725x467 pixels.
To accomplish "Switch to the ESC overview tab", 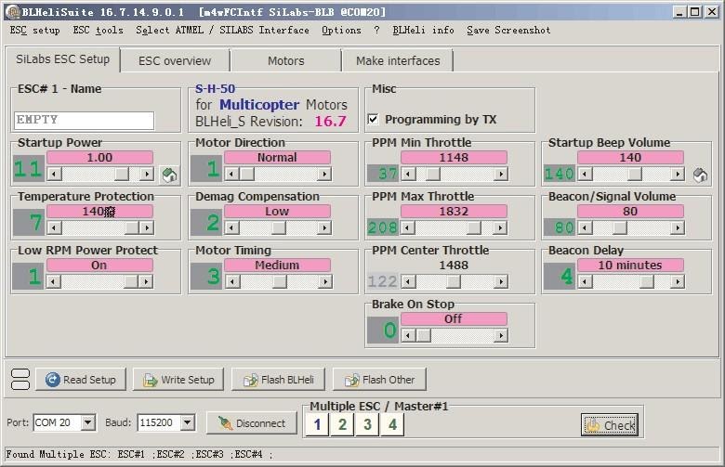I will 175,61.
